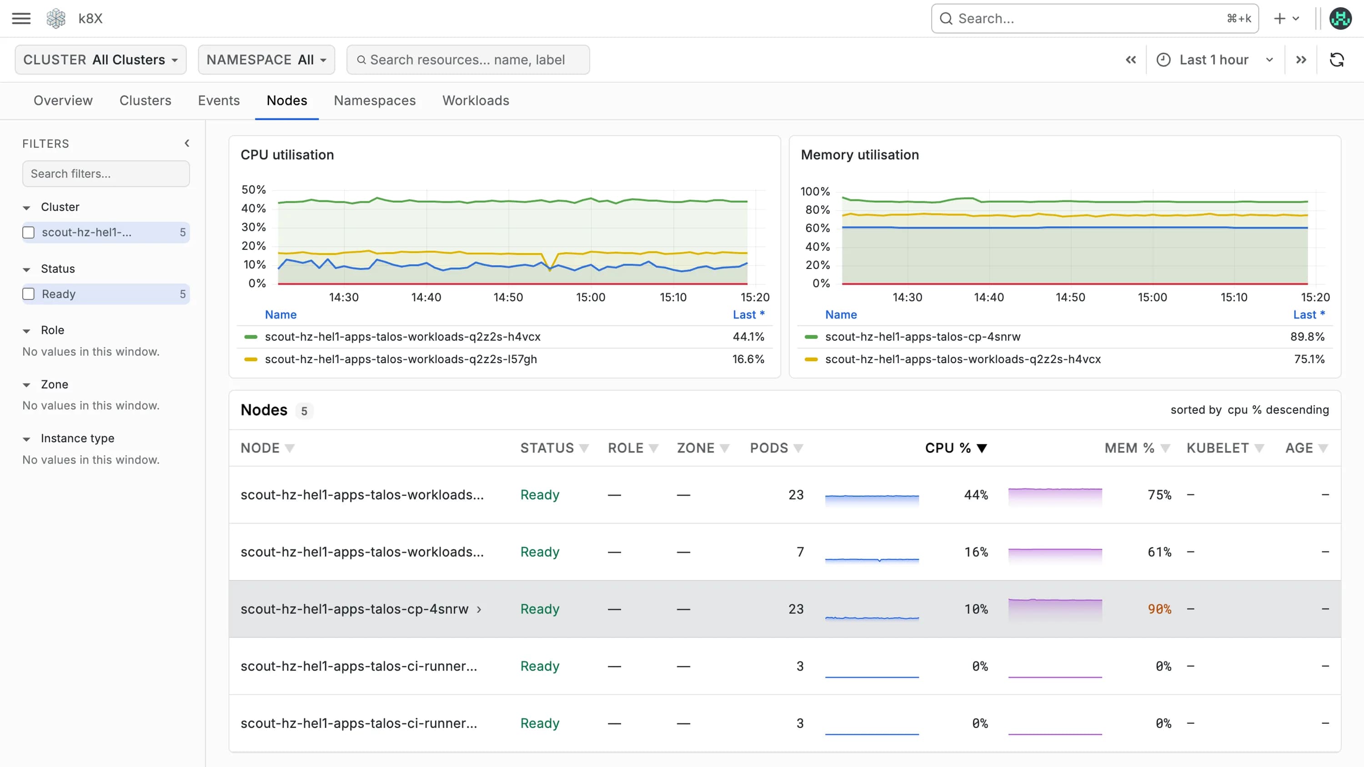
Task: Open node scout-hz-hel1-apps-talos-cp-4snrw details
Action: [354, 609]
